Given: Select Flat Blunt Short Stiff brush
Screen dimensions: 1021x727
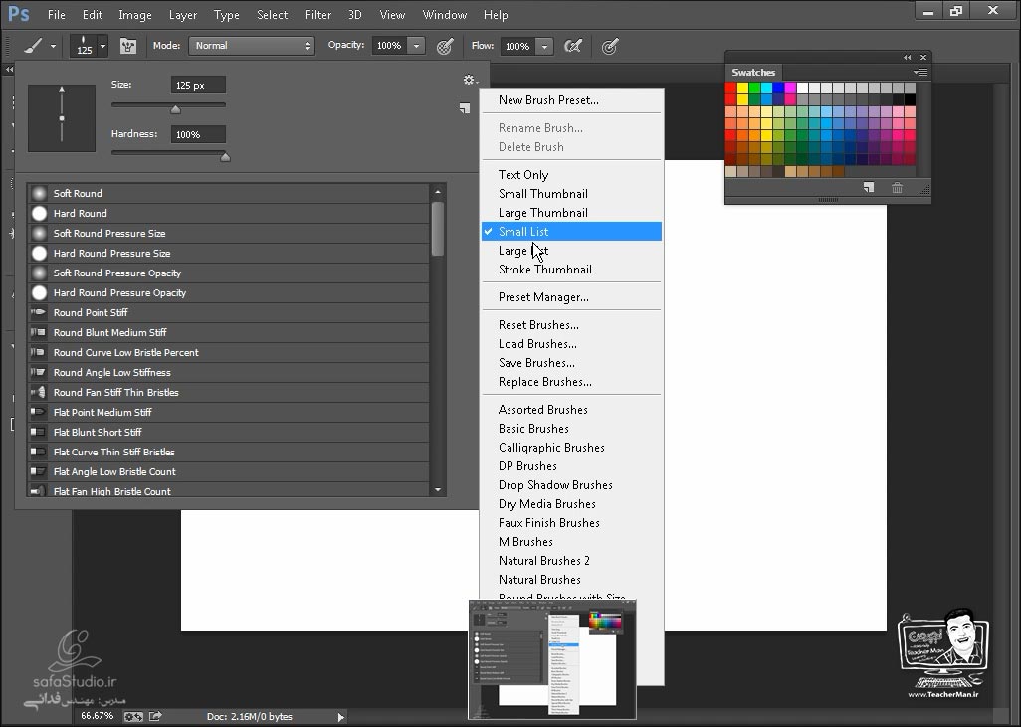Looking at the screenshot, I should (228, 432).
